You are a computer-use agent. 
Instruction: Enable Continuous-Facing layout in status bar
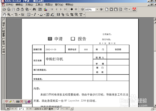67,109
